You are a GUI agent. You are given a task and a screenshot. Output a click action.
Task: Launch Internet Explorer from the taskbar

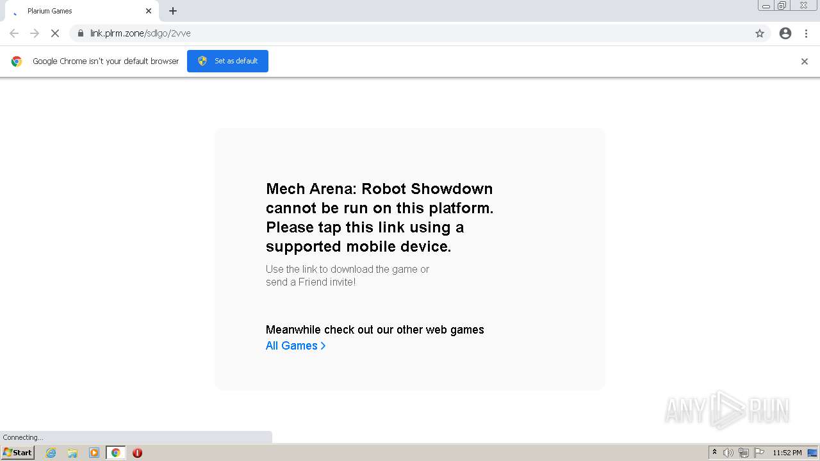51,453
